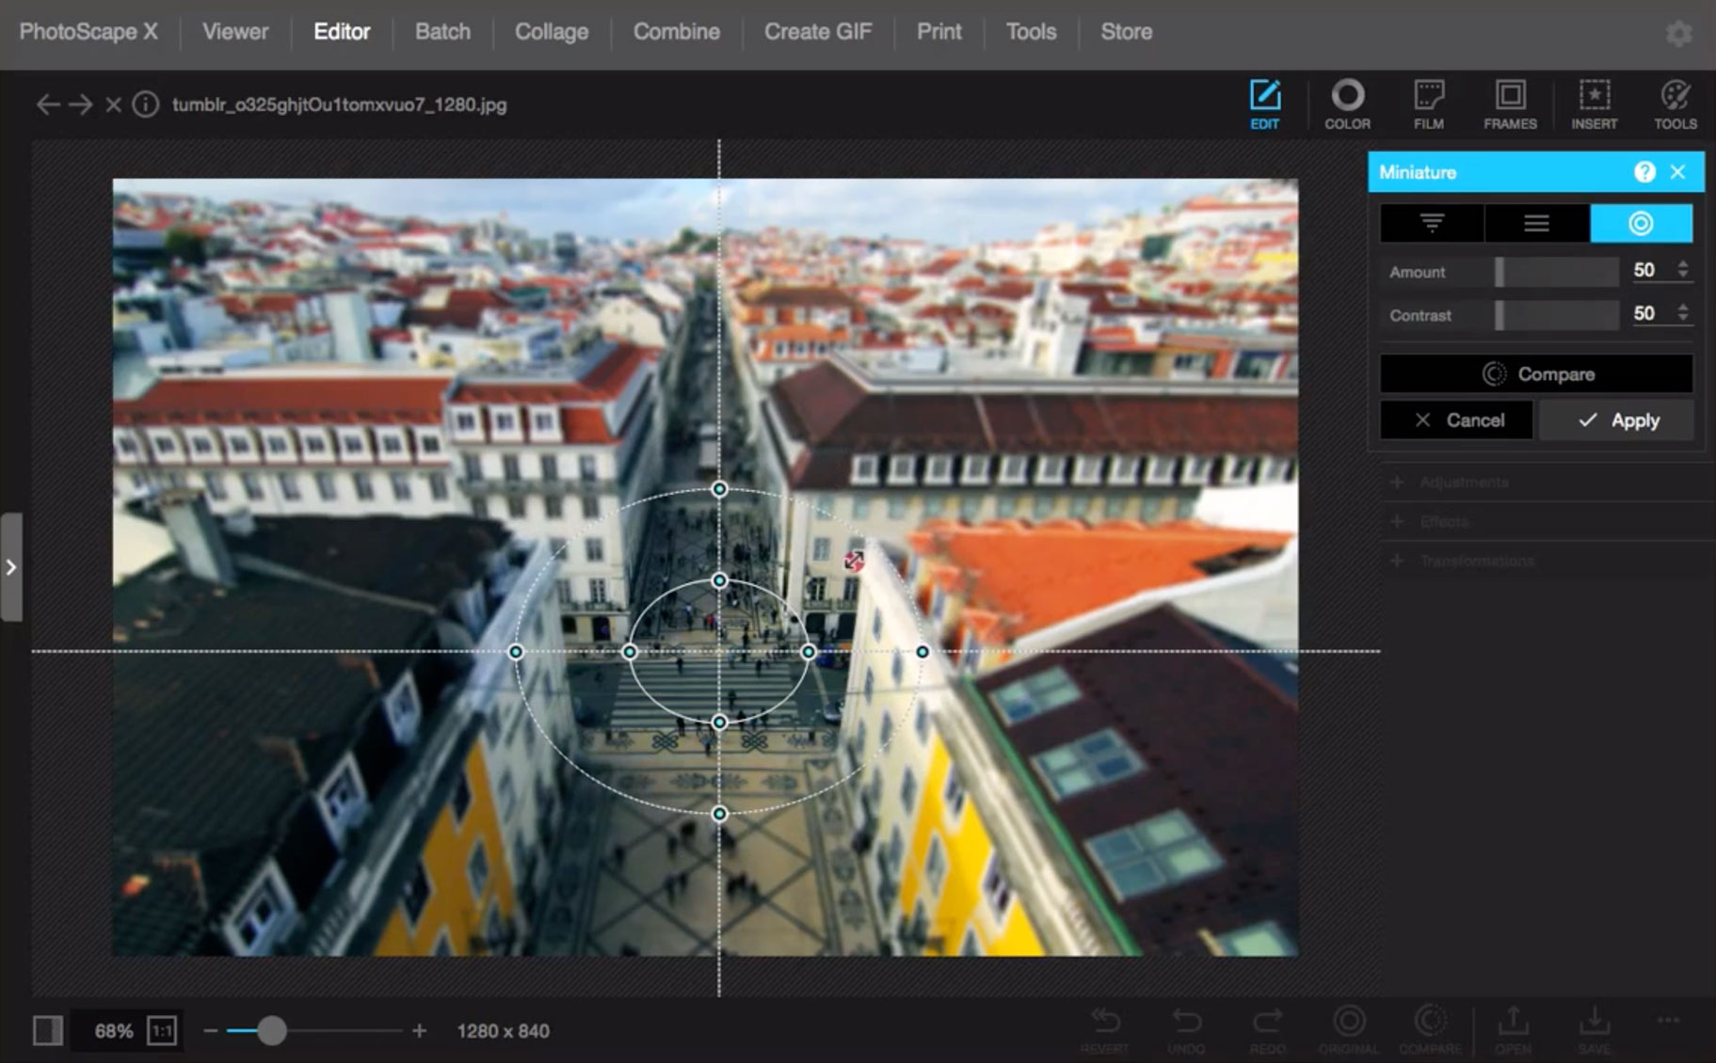This screenshot has width=1716, height=1063.
Task: Close the Miniature panel
Action: click(x=1677, y=172)
